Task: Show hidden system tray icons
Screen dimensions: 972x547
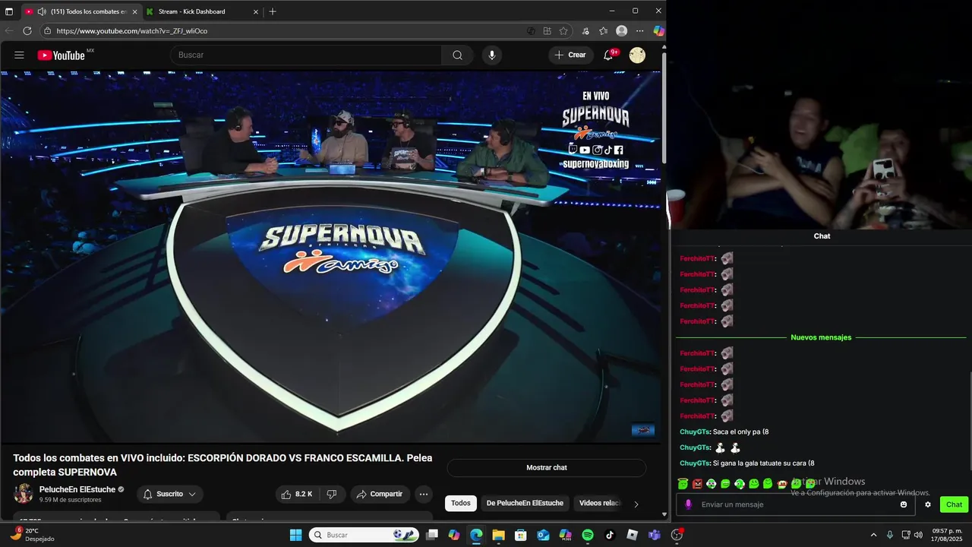Action: [x=873, y=535]
